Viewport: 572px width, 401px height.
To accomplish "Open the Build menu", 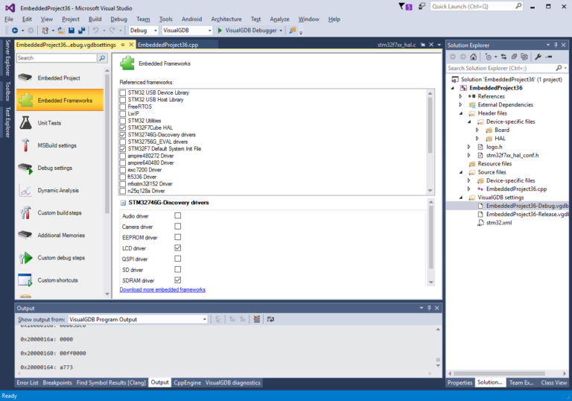I will pos(95,19).
